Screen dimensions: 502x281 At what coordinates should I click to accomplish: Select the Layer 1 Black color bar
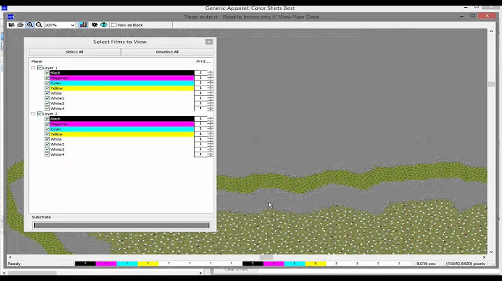coord(121,73)
